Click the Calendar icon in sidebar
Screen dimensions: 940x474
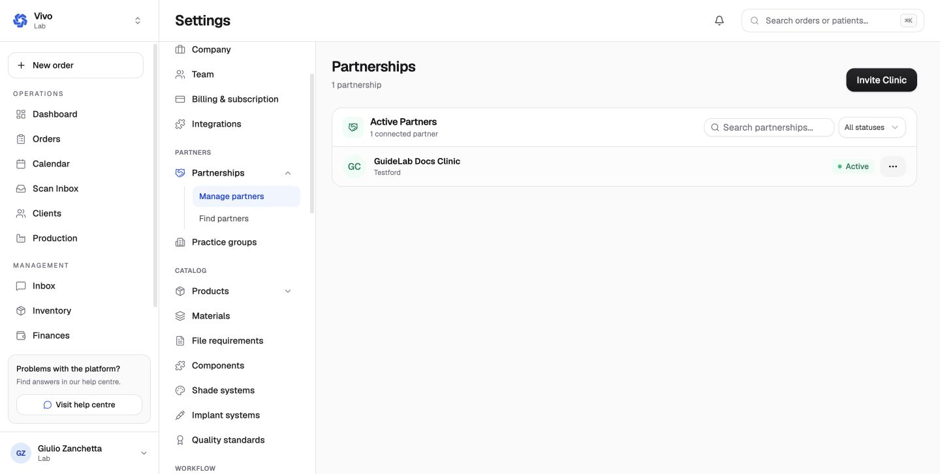[x=21, y=164]
